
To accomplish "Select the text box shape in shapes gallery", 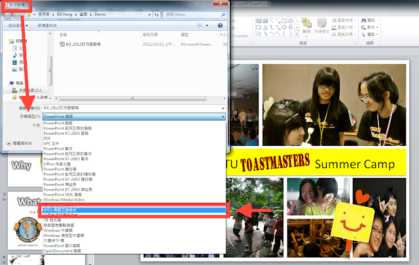I will [x=259, y=21].
